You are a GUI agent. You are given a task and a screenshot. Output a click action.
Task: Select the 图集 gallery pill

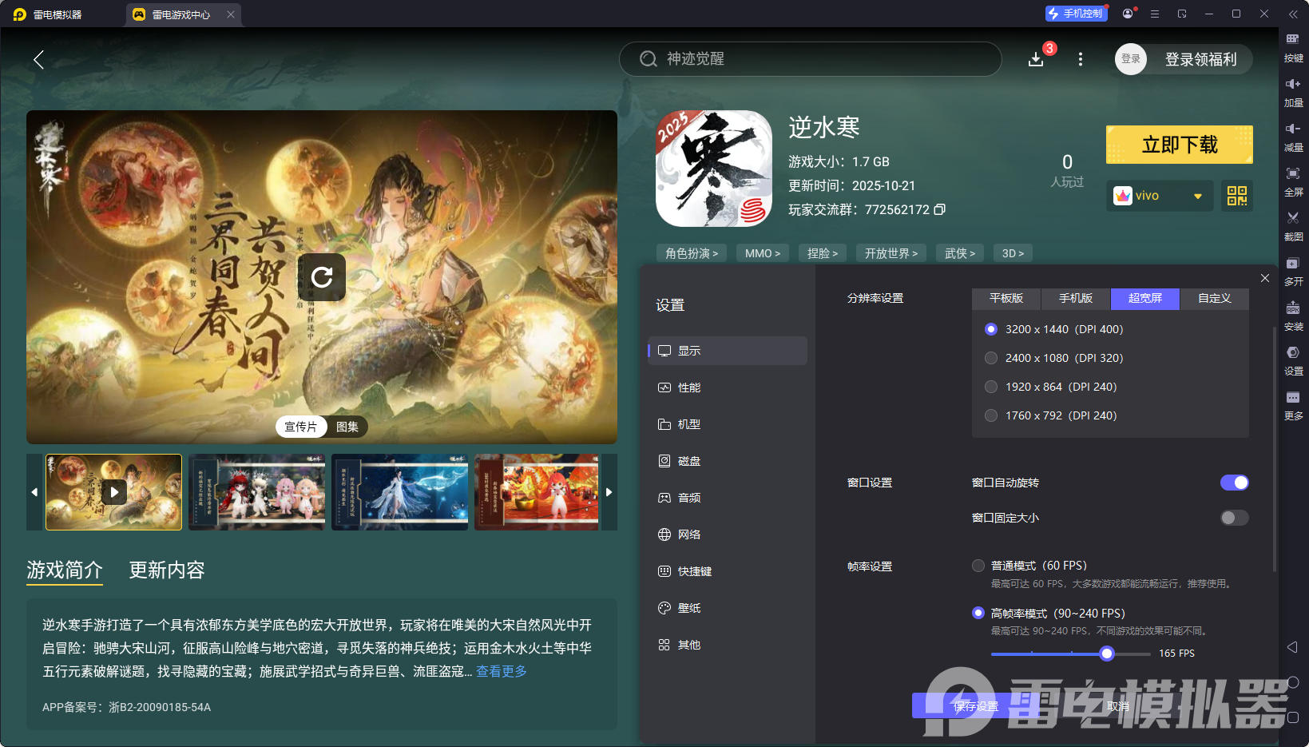point(347,427)
